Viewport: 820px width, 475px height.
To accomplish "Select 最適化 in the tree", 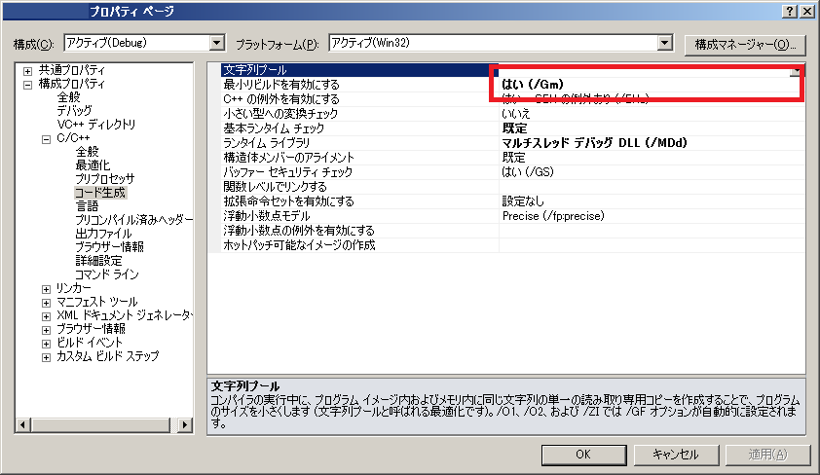I will [x=93, y=165].
